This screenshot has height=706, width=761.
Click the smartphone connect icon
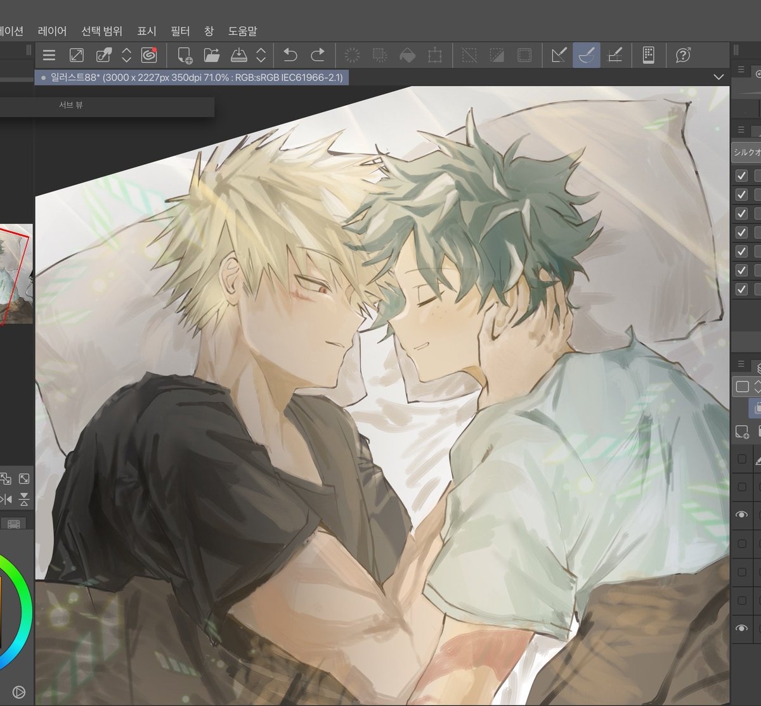(648, 55)
